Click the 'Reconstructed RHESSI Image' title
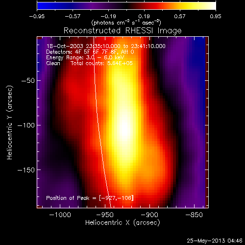The height and width of the screenshot is (245, 245). (x=122, y=31)
